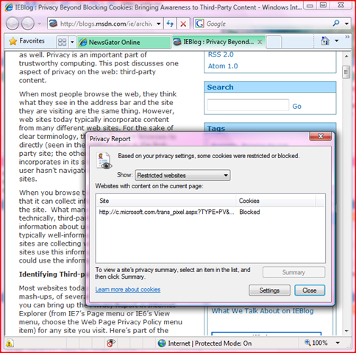This screenshot has width=356, height=353.
Task: Click the page scrollbar up arrow
Action: 346,57
